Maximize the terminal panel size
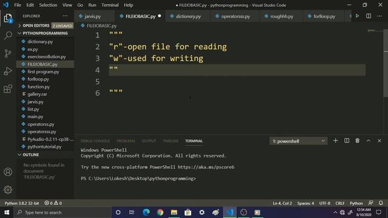This screenshot has width=388, height=218. pyautogui.click(x=369, y=140)
